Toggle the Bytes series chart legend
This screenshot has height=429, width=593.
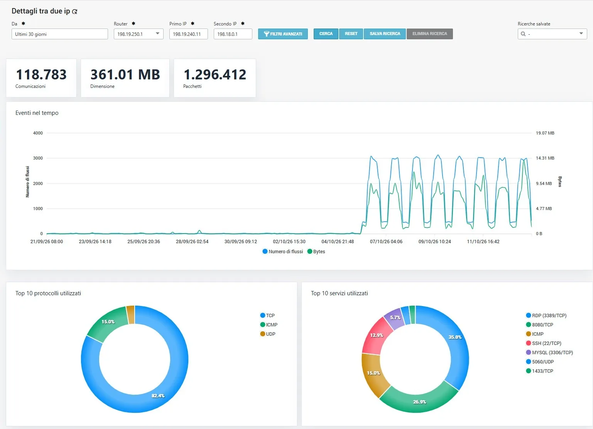316,252
